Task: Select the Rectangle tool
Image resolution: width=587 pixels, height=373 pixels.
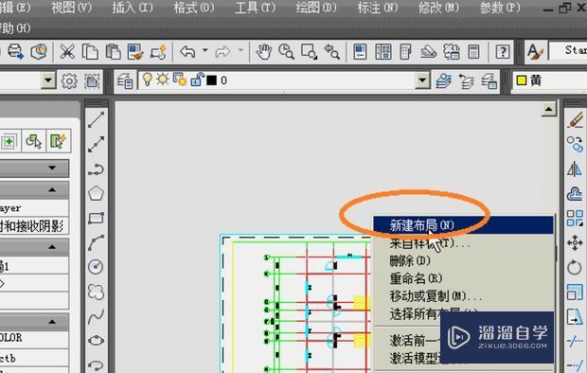Action: coord(97,218)
